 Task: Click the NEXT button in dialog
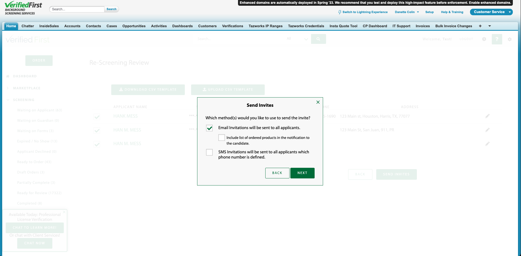point(302,173)
